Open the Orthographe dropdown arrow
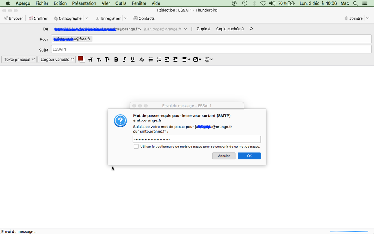Viewport: 374px width, 234px height. (x=87, y=18)
